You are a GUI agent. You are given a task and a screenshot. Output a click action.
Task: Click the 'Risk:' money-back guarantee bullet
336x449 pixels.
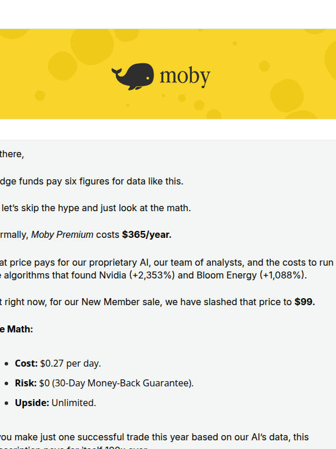[104, 383]
